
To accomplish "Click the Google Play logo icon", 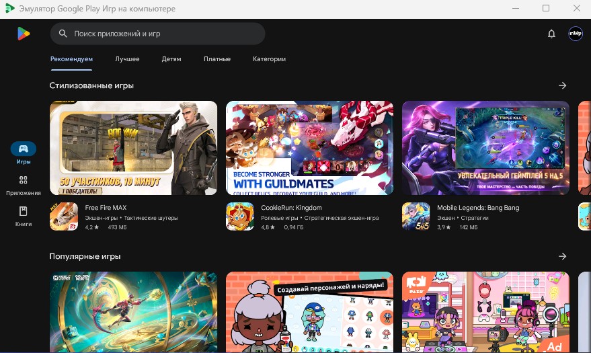I will click(x=24, y=34).
